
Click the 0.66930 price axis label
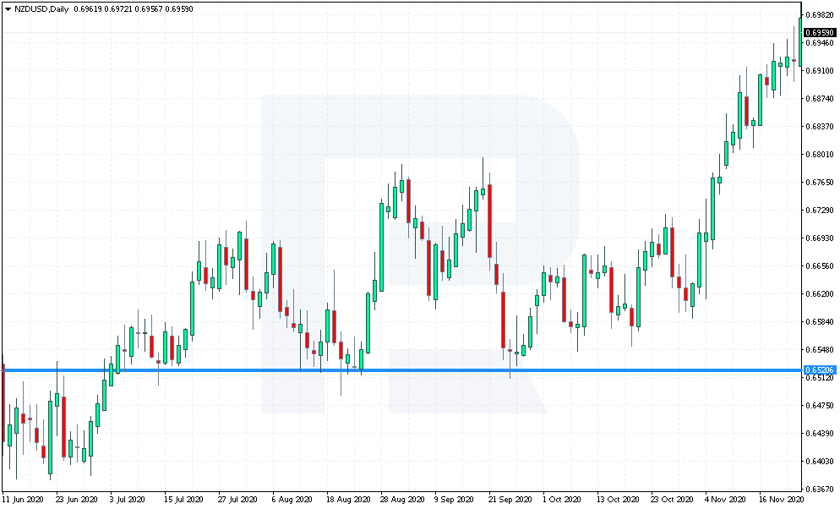(821, 238)
